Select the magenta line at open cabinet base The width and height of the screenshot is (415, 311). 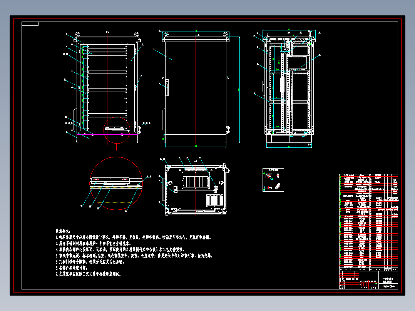point(107,134)
